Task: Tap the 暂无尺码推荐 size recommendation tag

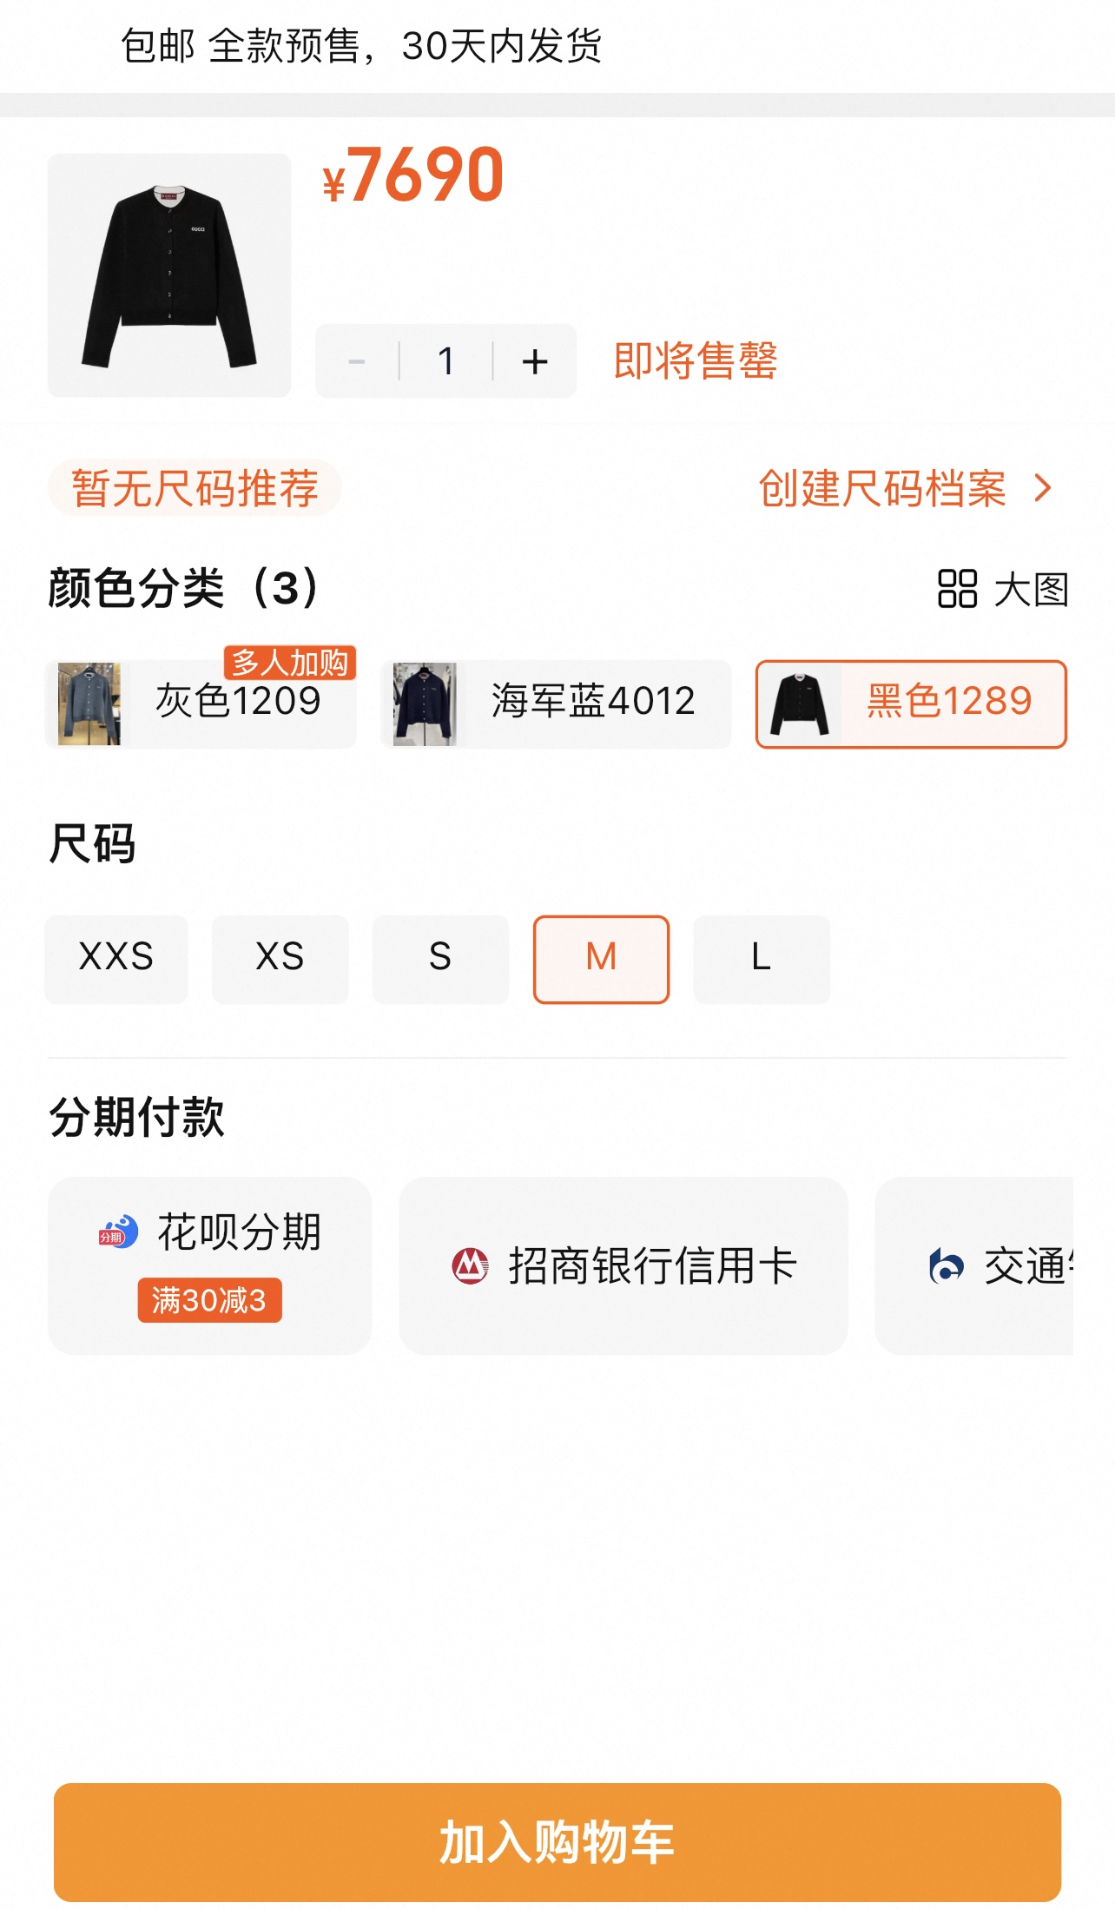Action: [x=195, y=488]
